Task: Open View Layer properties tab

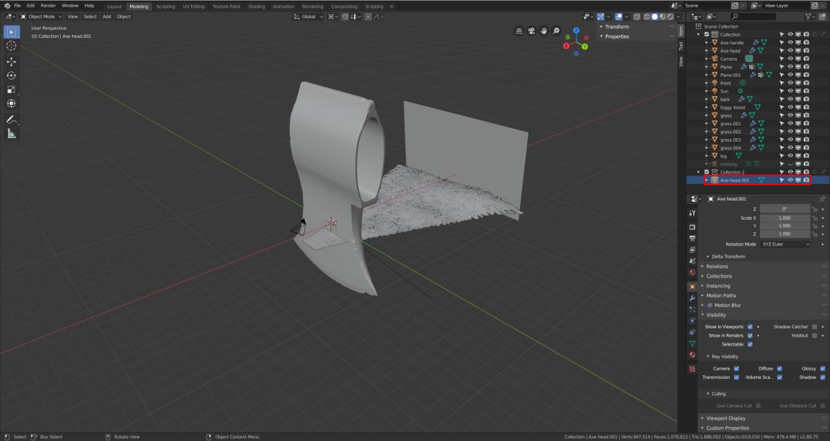Action: click(692, 250)
